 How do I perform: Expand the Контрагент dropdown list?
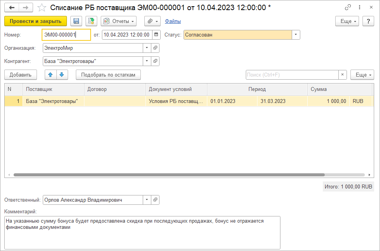click(147, 61)
